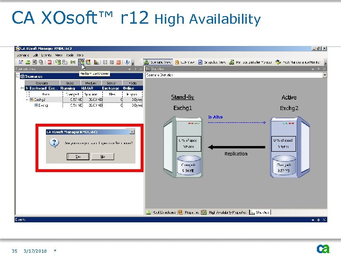Open the Scenario menu
The width and height of the screenshot is (341, 256).
pos(23,55)
